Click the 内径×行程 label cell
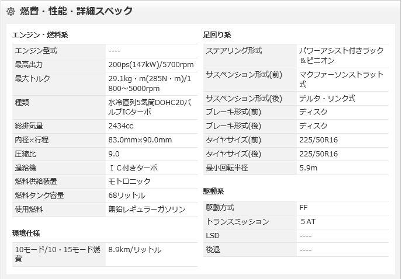The width and height of the screenshot is (402, 279). point(58,140)
